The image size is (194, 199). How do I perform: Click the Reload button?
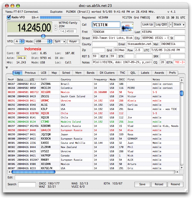(x=159, y=184)
